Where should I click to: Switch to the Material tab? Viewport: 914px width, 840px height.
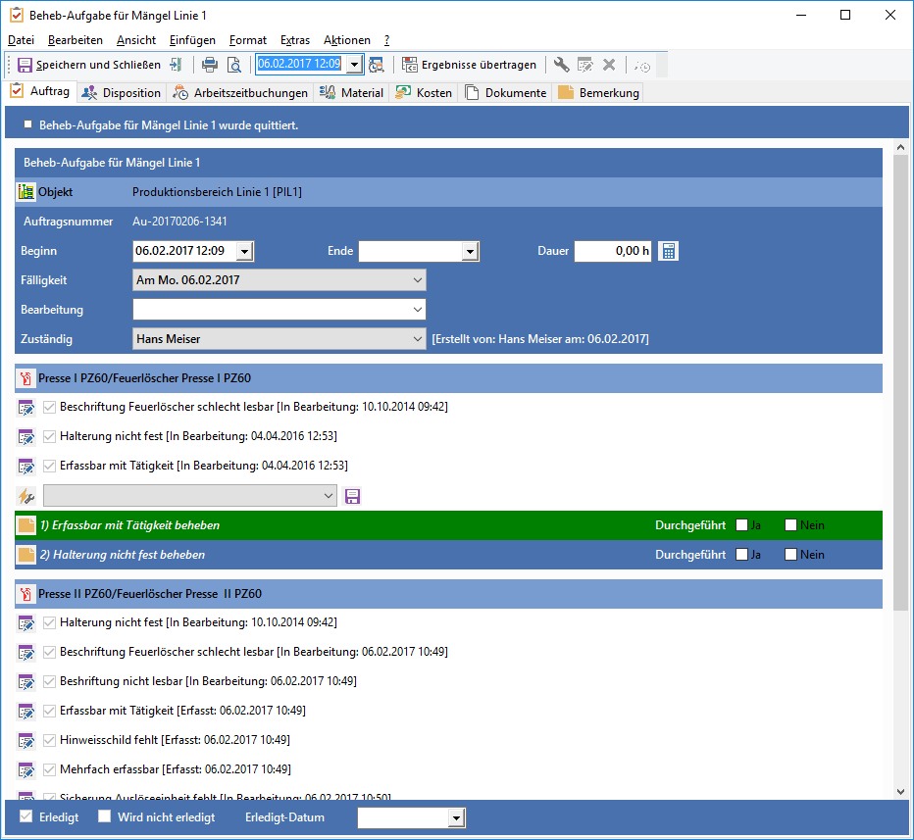tap(351, 92)
